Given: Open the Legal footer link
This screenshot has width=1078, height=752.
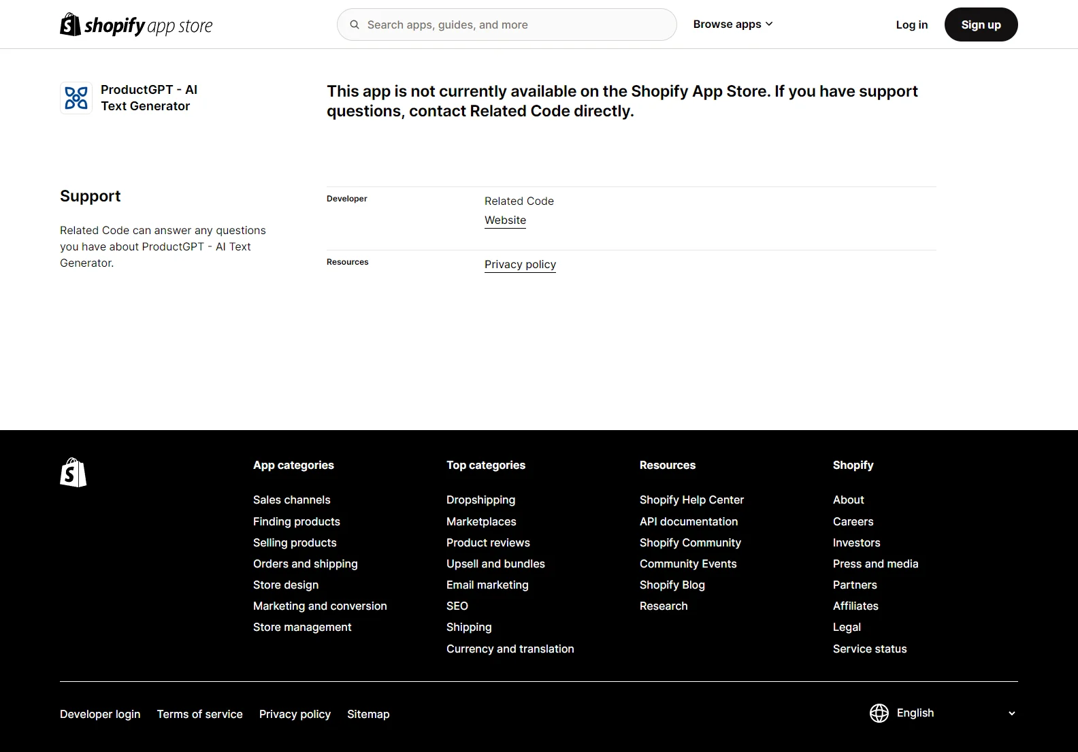Looking at the screenshot, I should (x=847, y=627).
